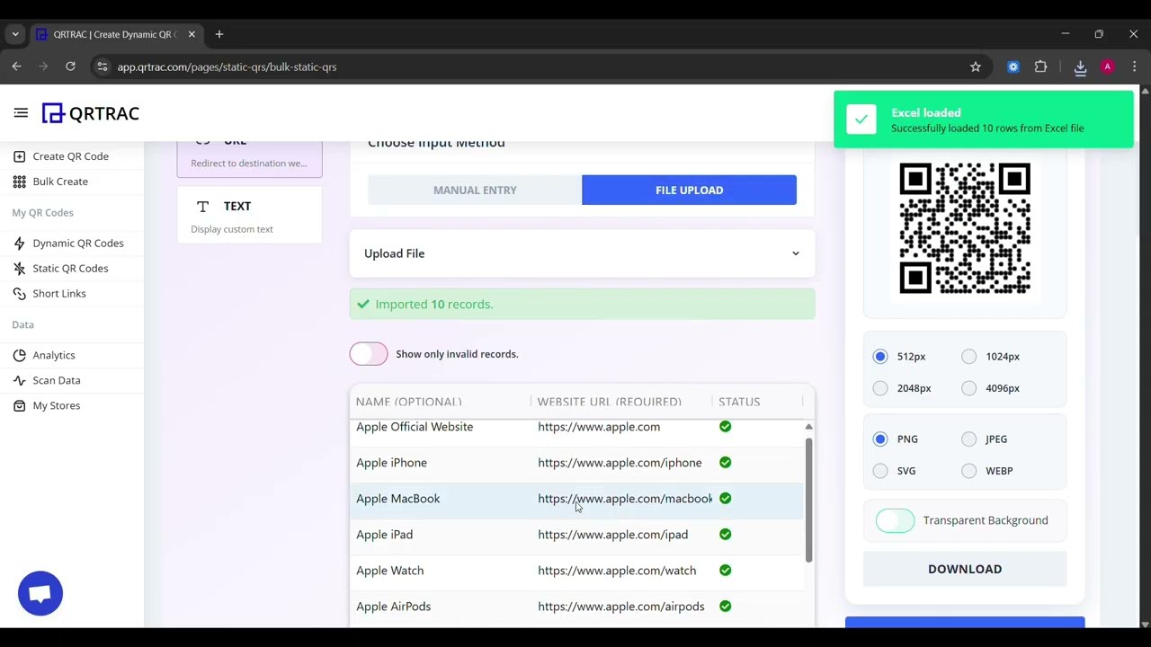Click the QR code preview image
This screenshot has height=647, width=1151.
click(965, 228)
